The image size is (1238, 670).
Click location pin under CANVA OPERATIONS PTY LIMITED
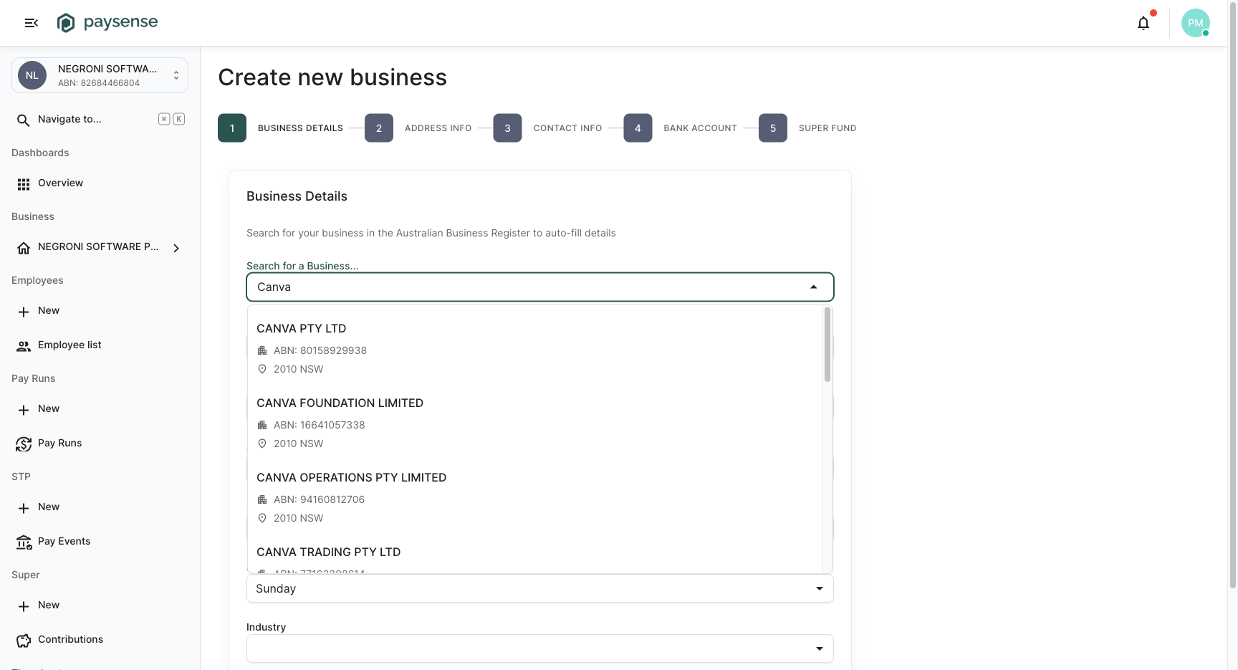(x=262, y=518)
